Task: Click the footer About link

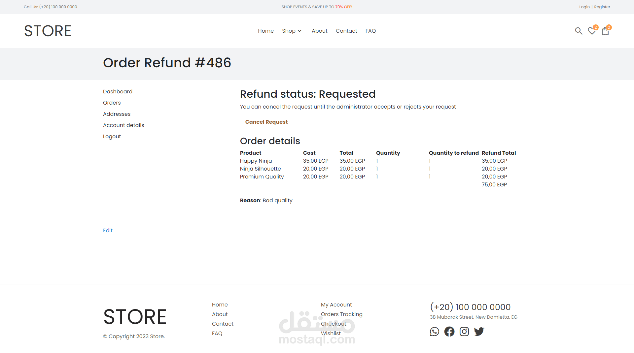Action: (220, 314)
